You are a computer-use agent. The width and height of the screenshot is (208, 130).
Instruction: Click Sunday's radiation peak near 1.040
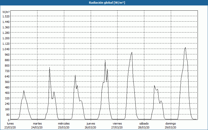[185, 48]
